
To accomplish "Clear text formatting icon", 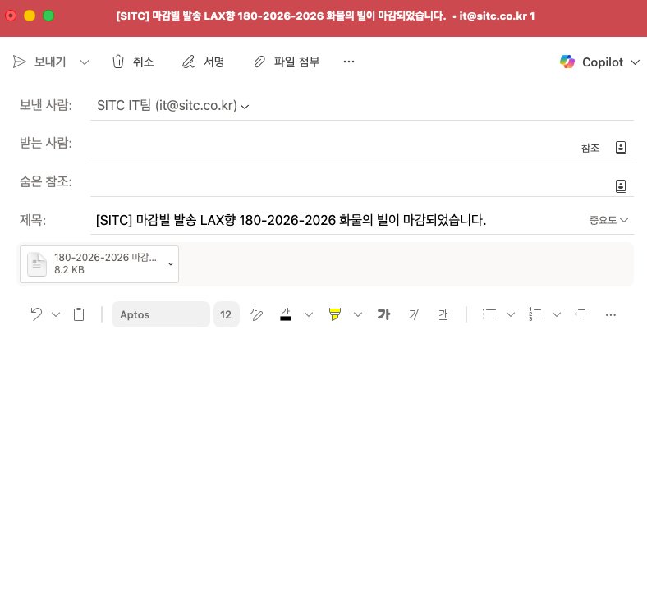I will [x=256, y=314].
